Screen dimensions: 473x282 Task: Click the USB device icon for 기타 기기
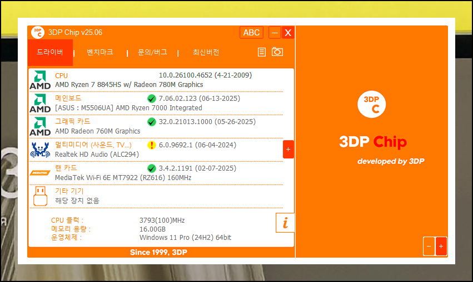click(40, 196)
